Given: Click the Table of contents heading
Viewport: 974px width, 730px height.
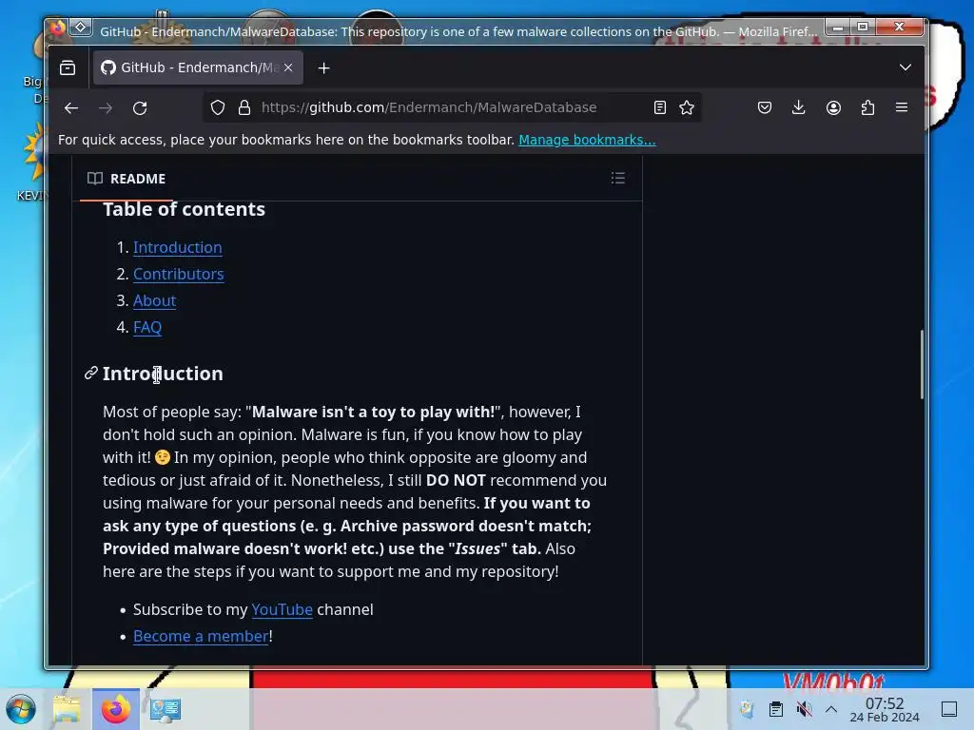Looking at the screenshot, I should tap(184, 209).
